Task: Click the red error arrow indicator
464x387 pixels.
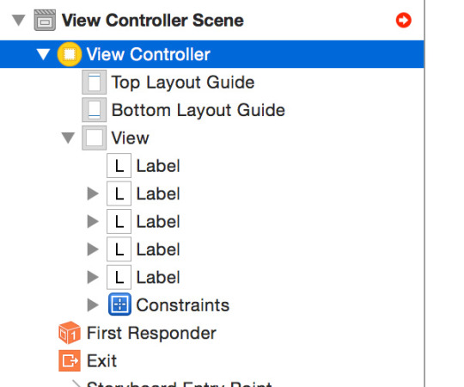Action: click(403, 21)
